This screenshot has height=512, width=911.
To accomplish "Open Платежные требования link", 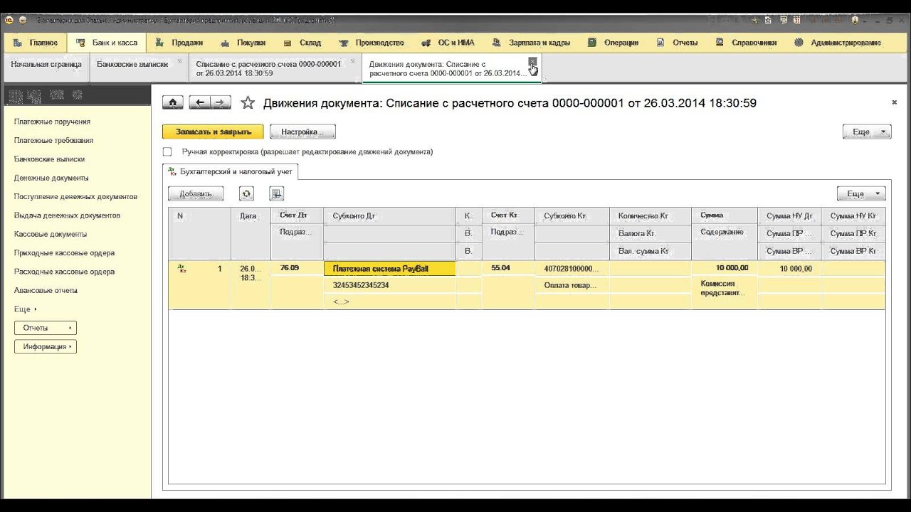I will pyautogui.click(x=53, y=140).
